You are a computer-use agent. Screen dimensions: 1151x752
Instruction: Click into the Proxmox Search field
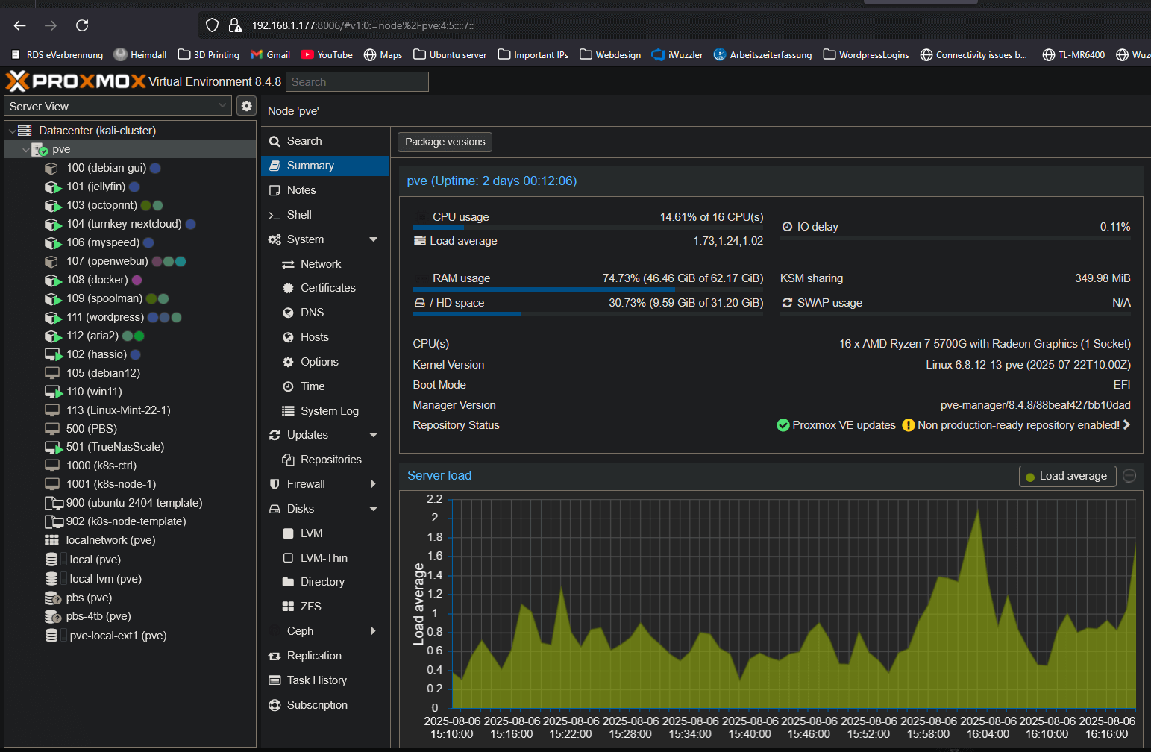coord(357,82)
